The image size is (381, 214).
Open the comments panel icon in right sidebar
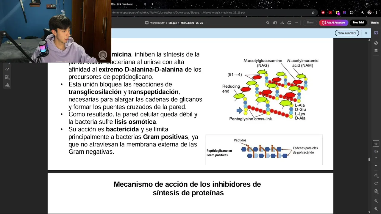tap(376, 43)
